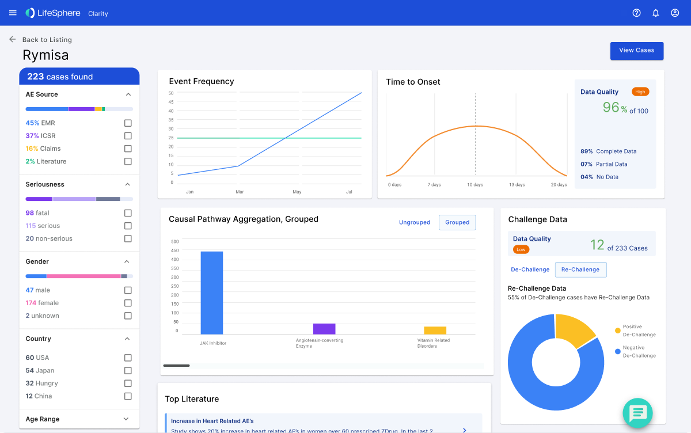Select the China country checkbox

coord(128,396)
